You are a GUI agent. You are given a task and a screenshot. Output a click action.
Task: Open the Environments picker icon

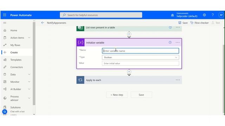click(x=173, y=15)
